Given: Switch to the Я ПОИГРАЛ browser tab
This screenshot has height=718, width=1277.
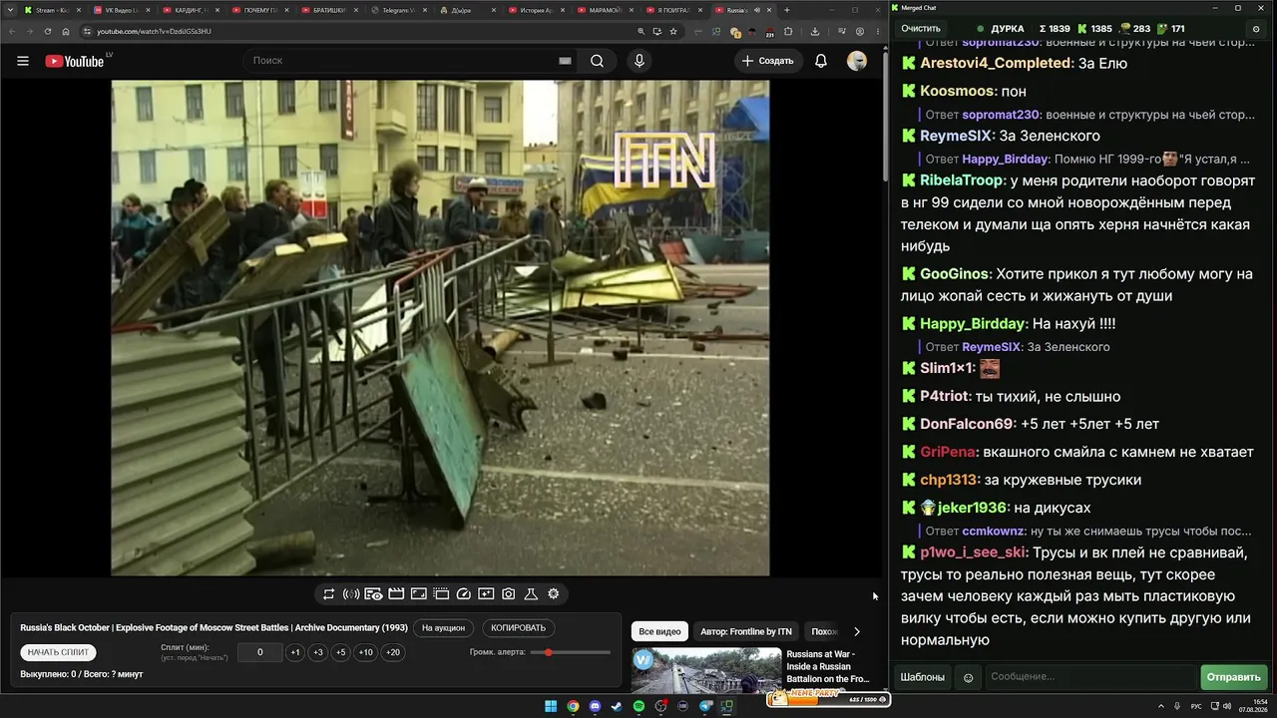Looking at the screenshot, I should tap(676, 10).
